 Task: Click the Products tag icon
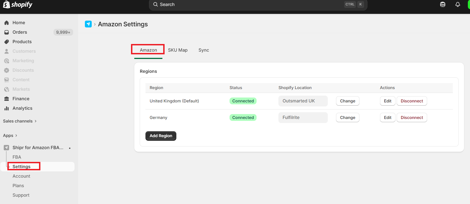point(7,42)
